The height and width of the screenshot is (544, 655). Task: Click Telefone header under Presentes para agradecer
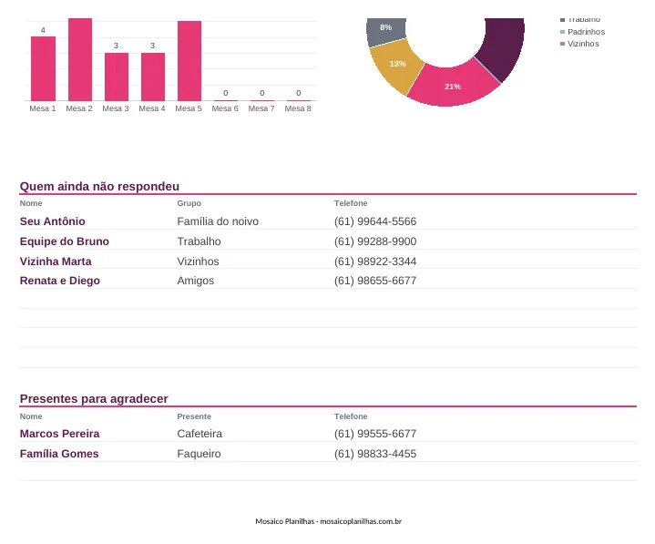[351, 416]
